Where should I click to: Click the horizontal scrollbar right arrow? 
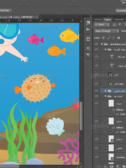click(77, 167)
